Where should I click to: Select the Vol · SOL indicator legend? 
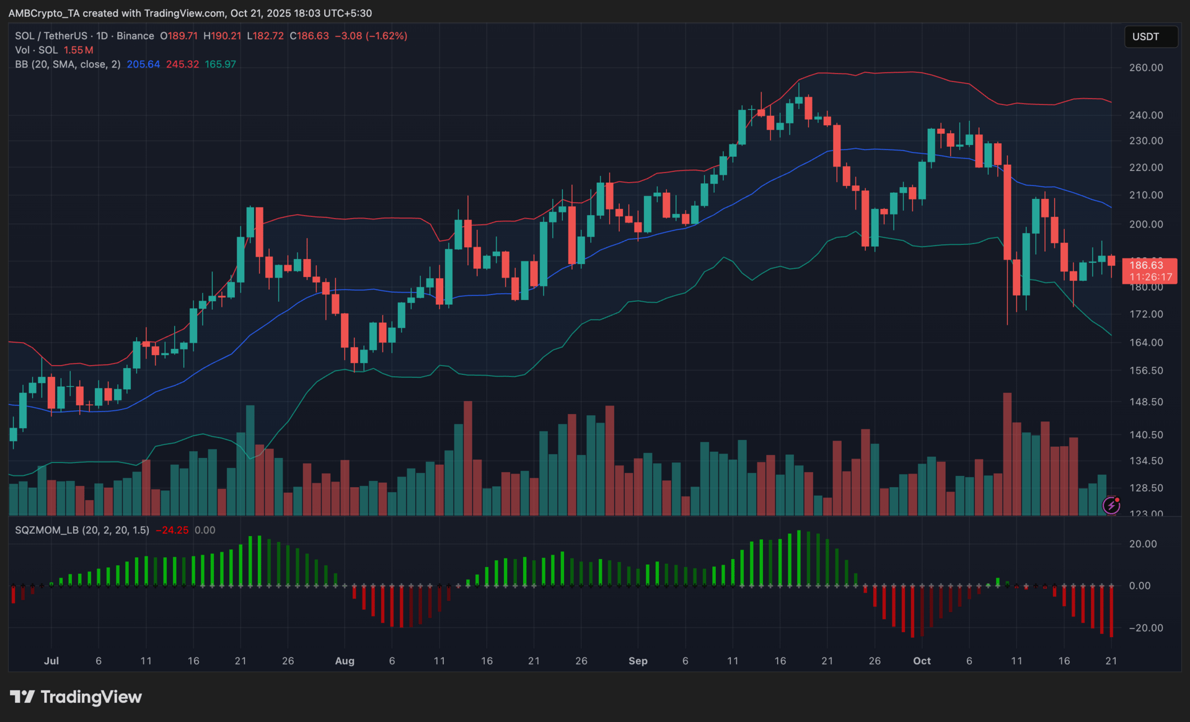[37, 50]
